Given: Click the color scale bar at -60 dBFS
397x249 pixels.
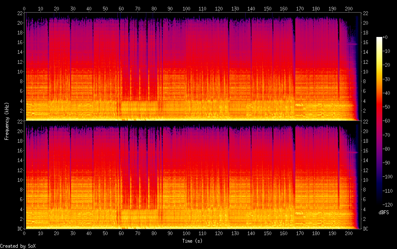Looking at the screenshot, I should (379, 121).
